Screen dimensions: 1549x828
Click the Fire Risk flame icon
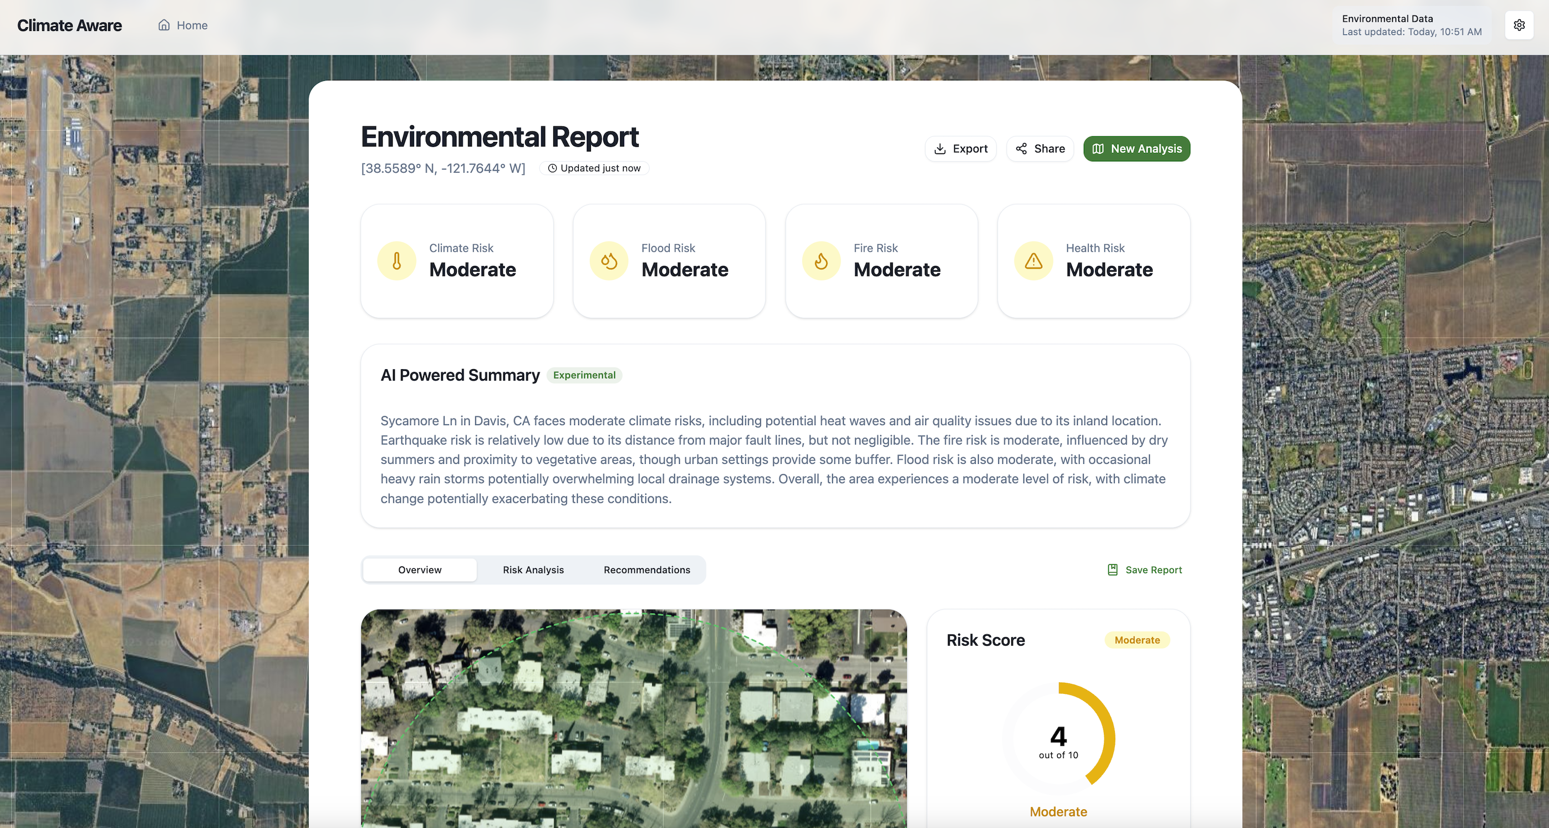[821, 261]
